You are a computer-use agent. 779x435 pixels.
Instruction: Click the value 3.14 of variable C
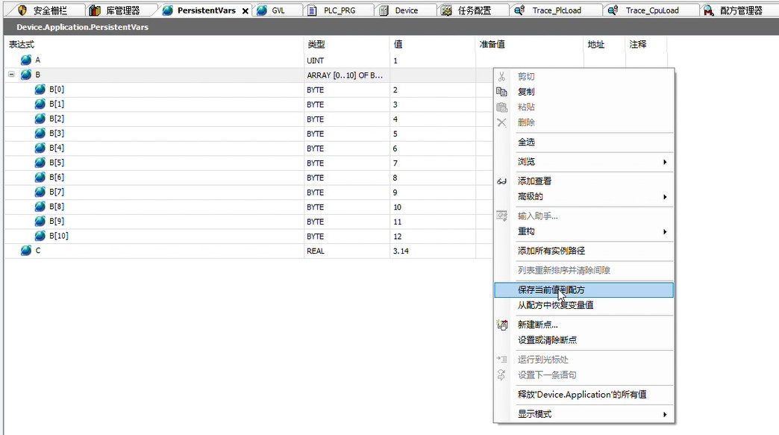pyautogui.click(x=401, y=251)
